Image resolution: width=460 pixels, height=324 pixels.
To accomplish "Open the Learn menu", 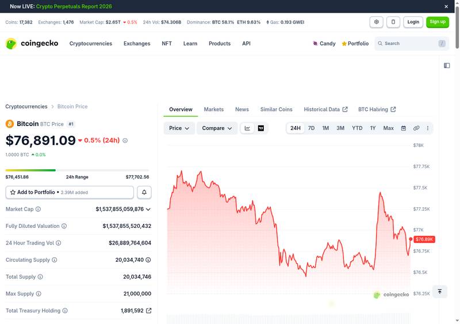I will (x=190, y=44).
